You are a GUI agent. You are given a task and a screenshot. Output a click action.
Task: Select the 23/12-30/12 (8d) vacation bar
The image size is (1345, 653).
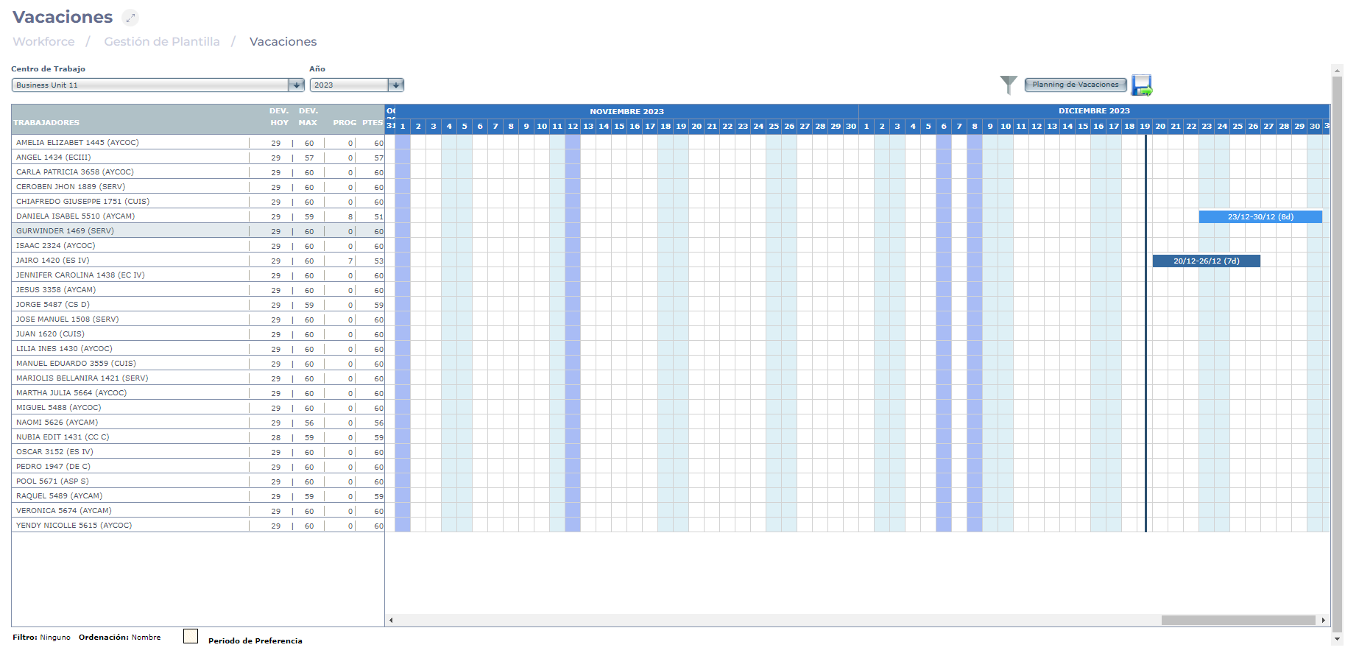coord(1260,216)
